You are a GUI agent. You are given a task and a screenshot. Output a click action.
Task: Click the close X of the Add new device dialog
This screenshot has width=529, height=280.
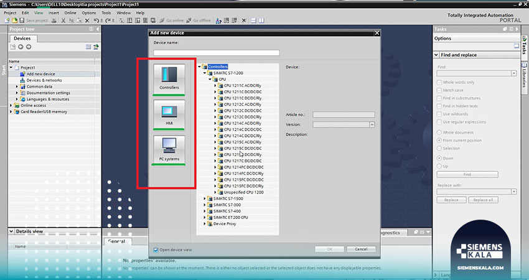tap(377, 33)
